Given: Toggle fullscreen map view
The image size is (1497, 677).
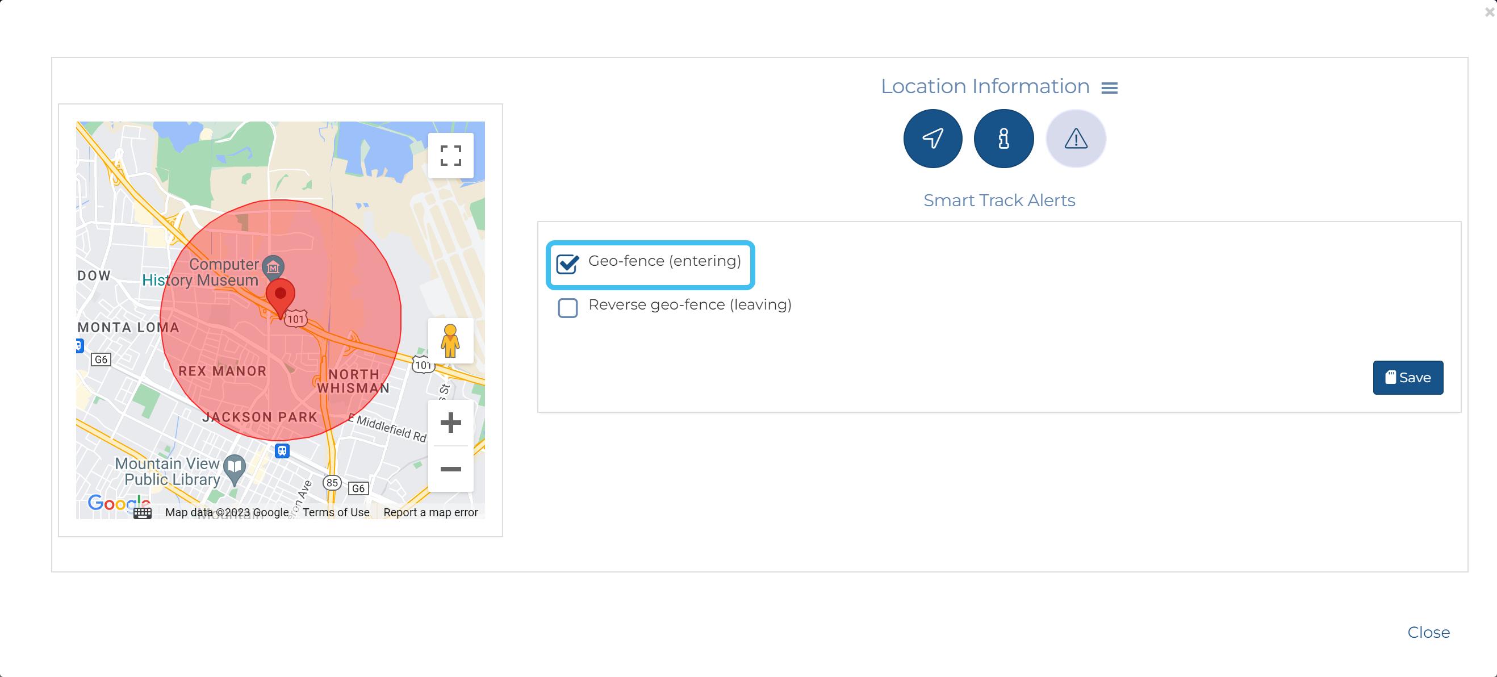Looking at the screenshot, I should point(450,155).
